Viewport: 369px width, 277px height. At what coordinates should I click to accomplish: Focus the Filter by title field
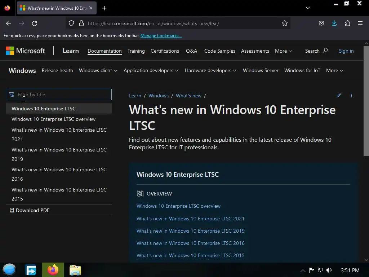point(59,94)
